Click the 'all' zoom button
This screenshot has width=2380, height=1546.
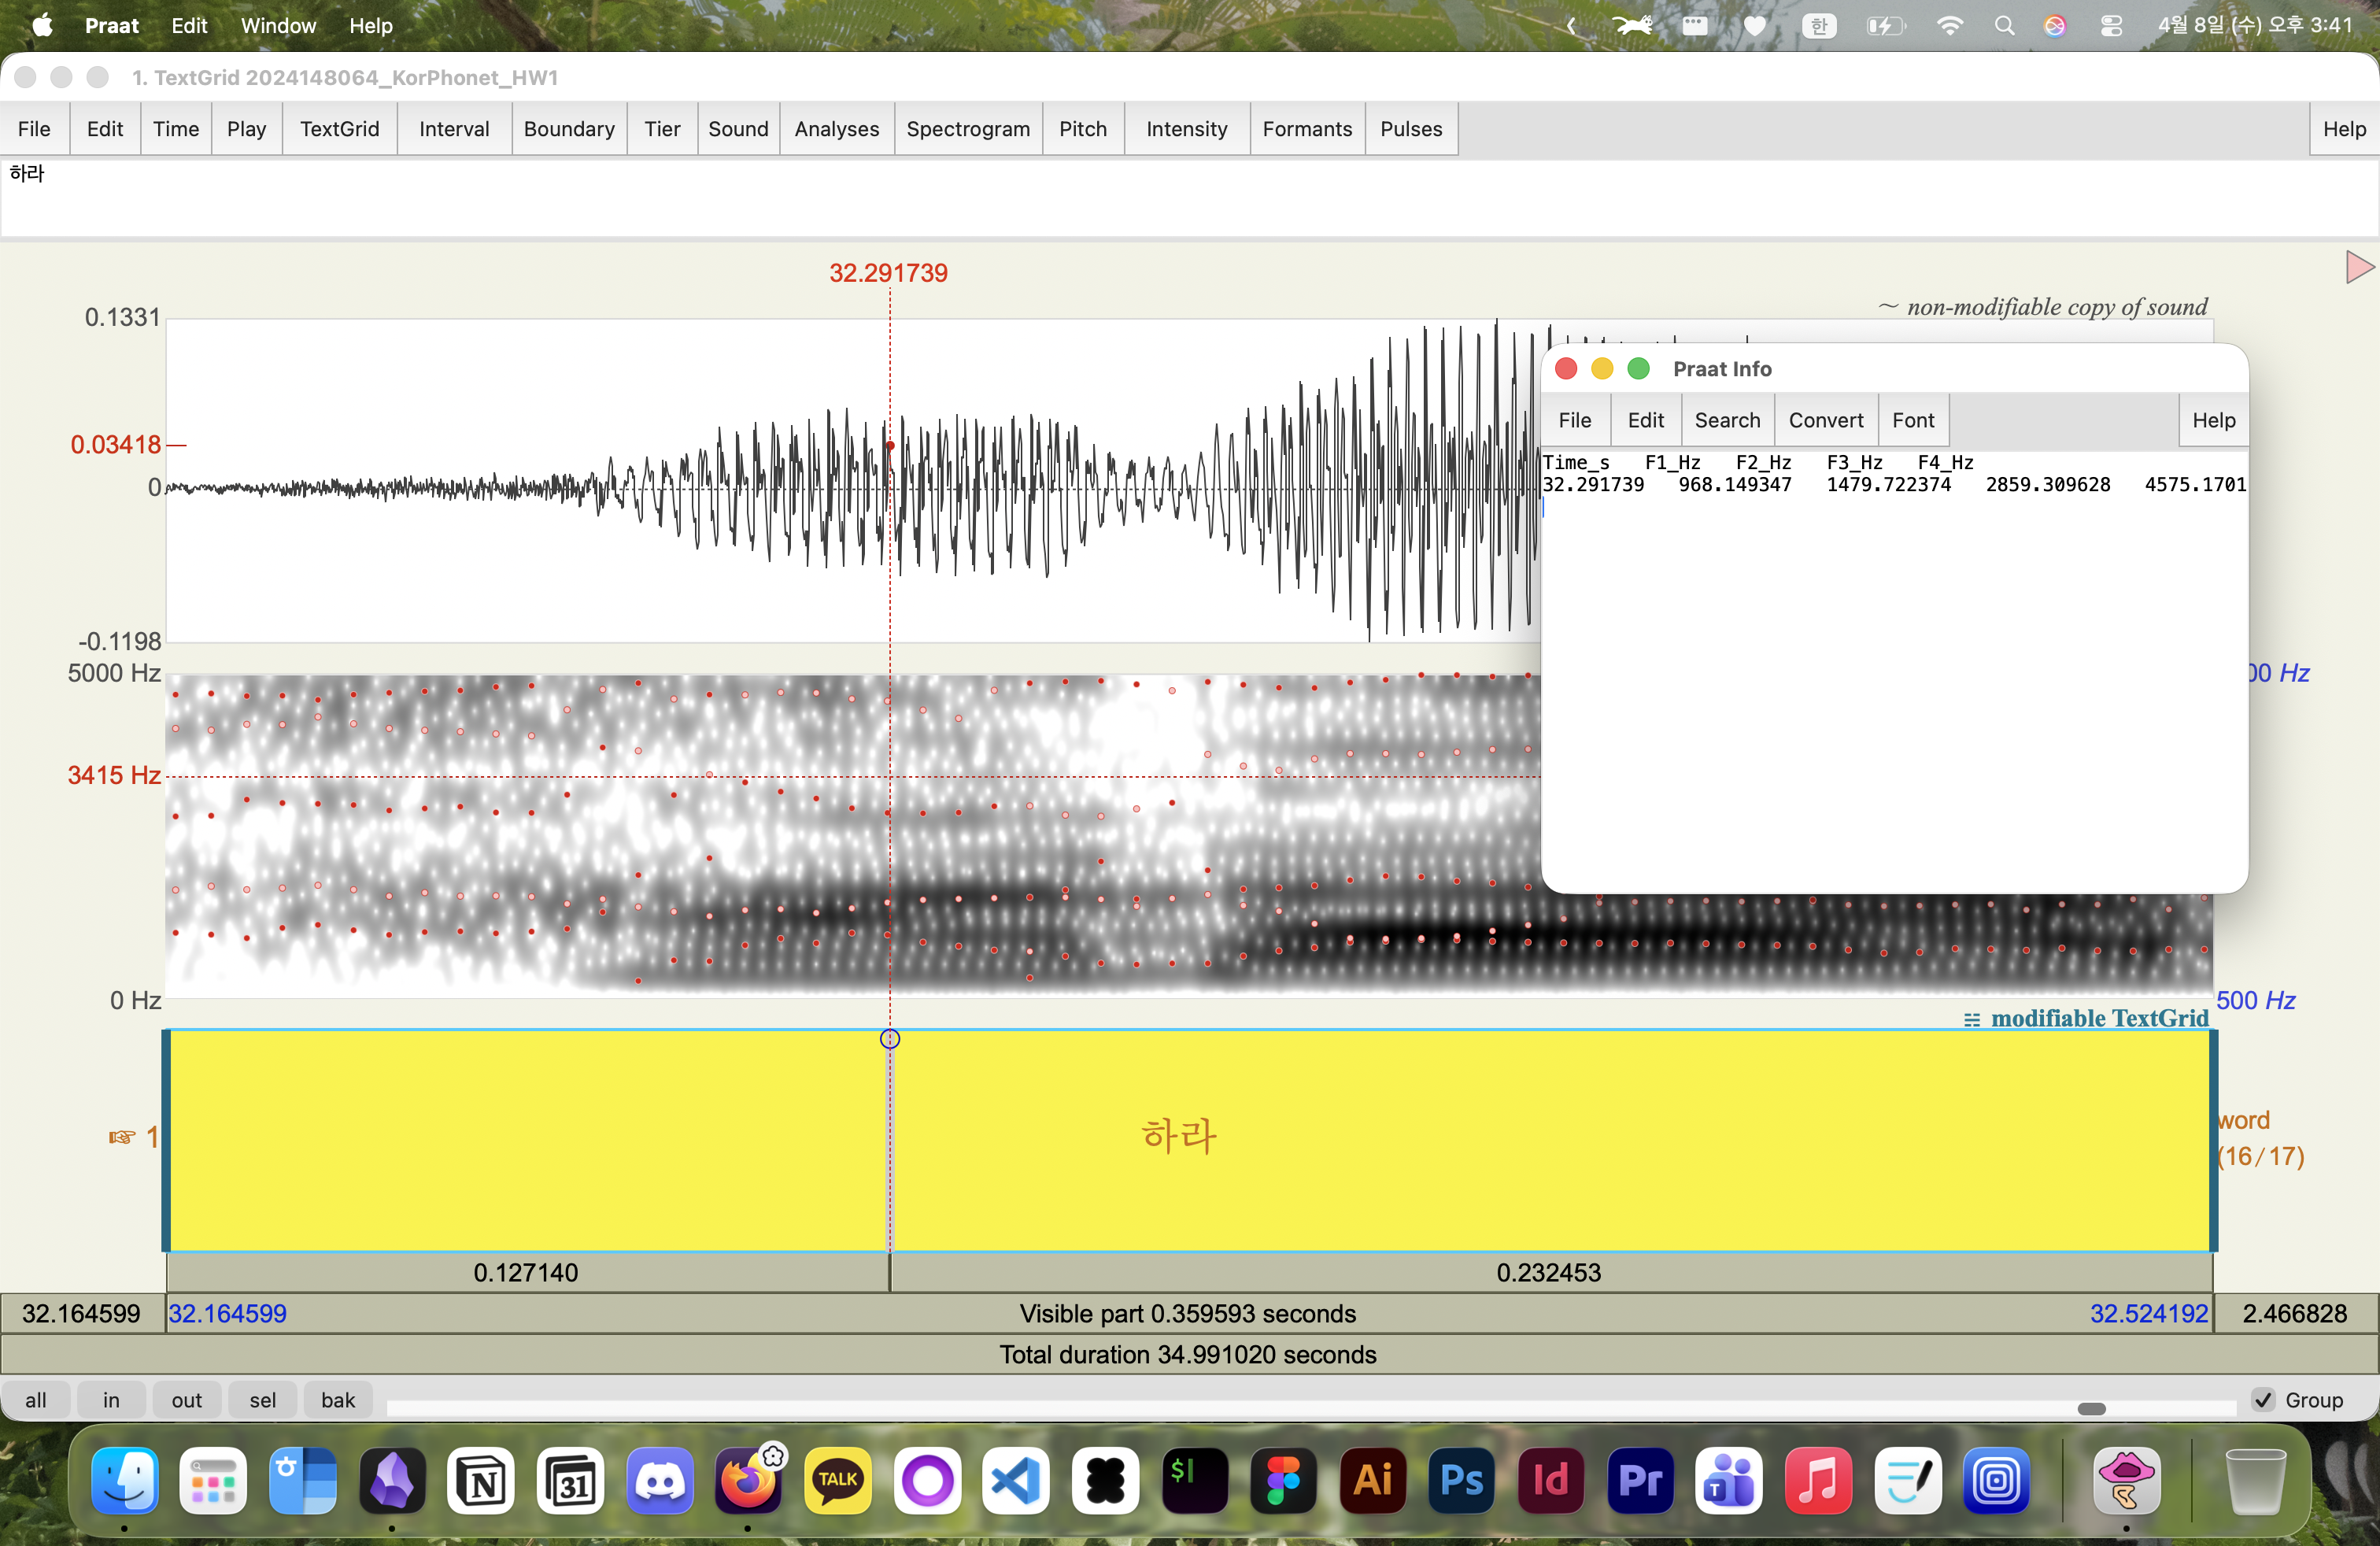click(x=36, y=1400)
